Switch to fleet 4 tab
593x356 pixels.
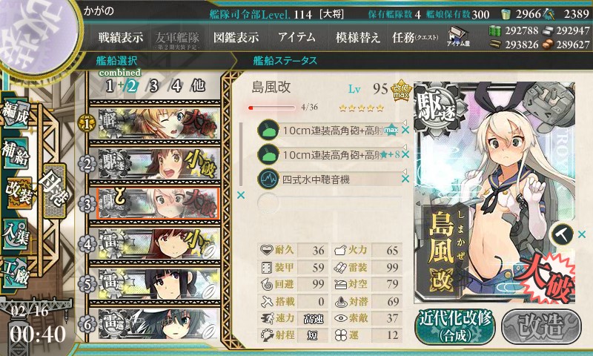(176, 86)
